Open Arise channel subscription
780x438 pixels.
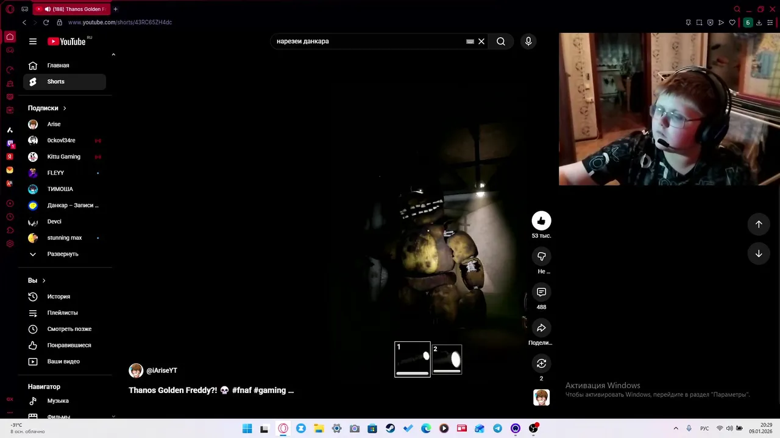point(65,124)
